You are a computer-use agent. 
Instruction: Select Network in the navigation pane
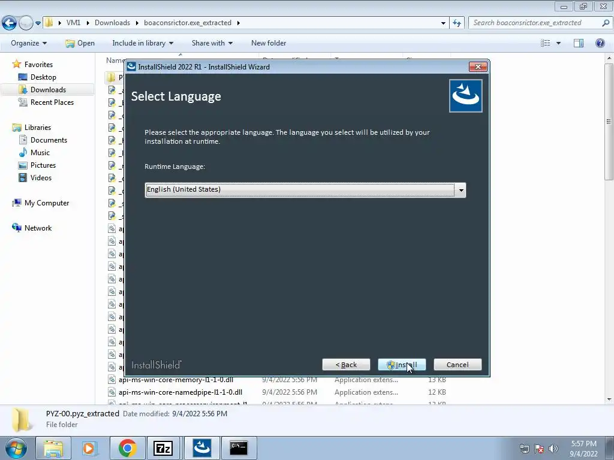38,228
